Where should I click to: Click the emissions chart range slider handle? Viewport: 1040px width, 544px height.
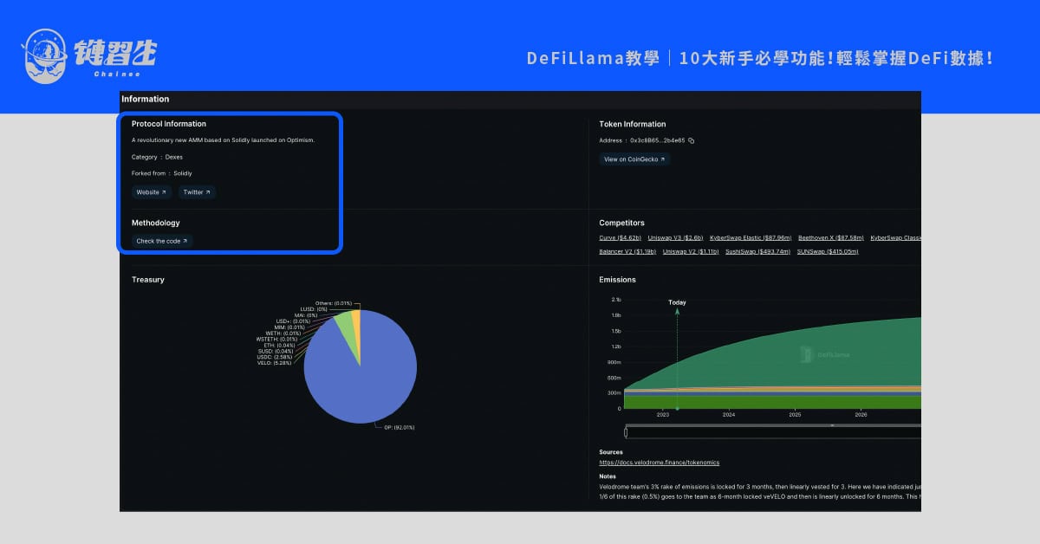click(625, 432)
